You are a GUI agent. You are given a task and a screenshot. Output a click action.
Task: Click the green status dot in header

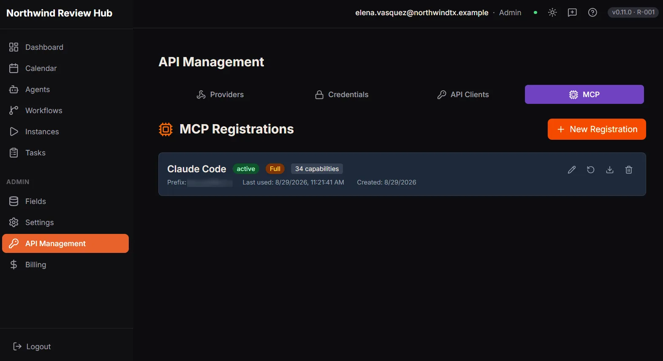(x=535, y=13)
